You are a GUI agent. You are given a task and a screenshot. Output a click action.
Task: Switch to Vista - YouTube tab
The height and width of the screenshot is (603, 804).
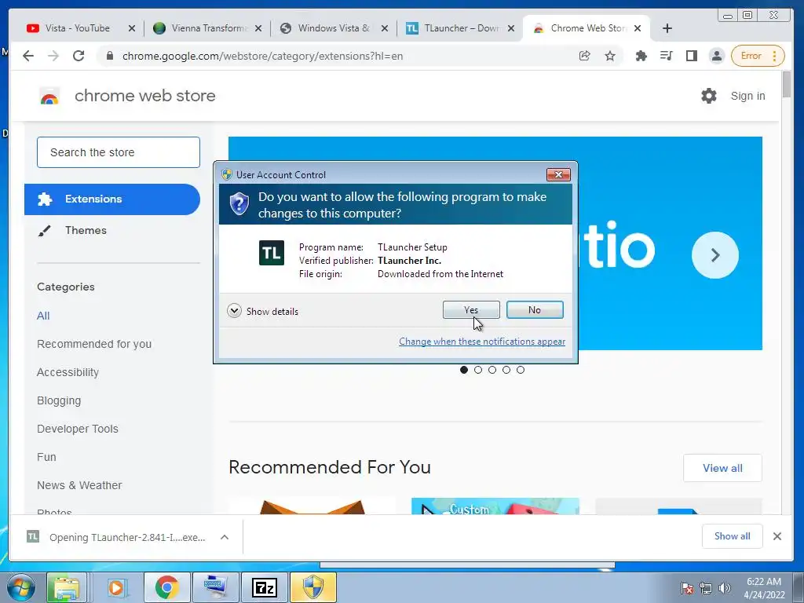77,28
